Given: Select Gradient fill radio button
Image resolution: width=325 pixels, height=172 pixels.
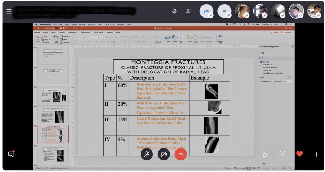Looking at the screenshot, I should (261, 65).
